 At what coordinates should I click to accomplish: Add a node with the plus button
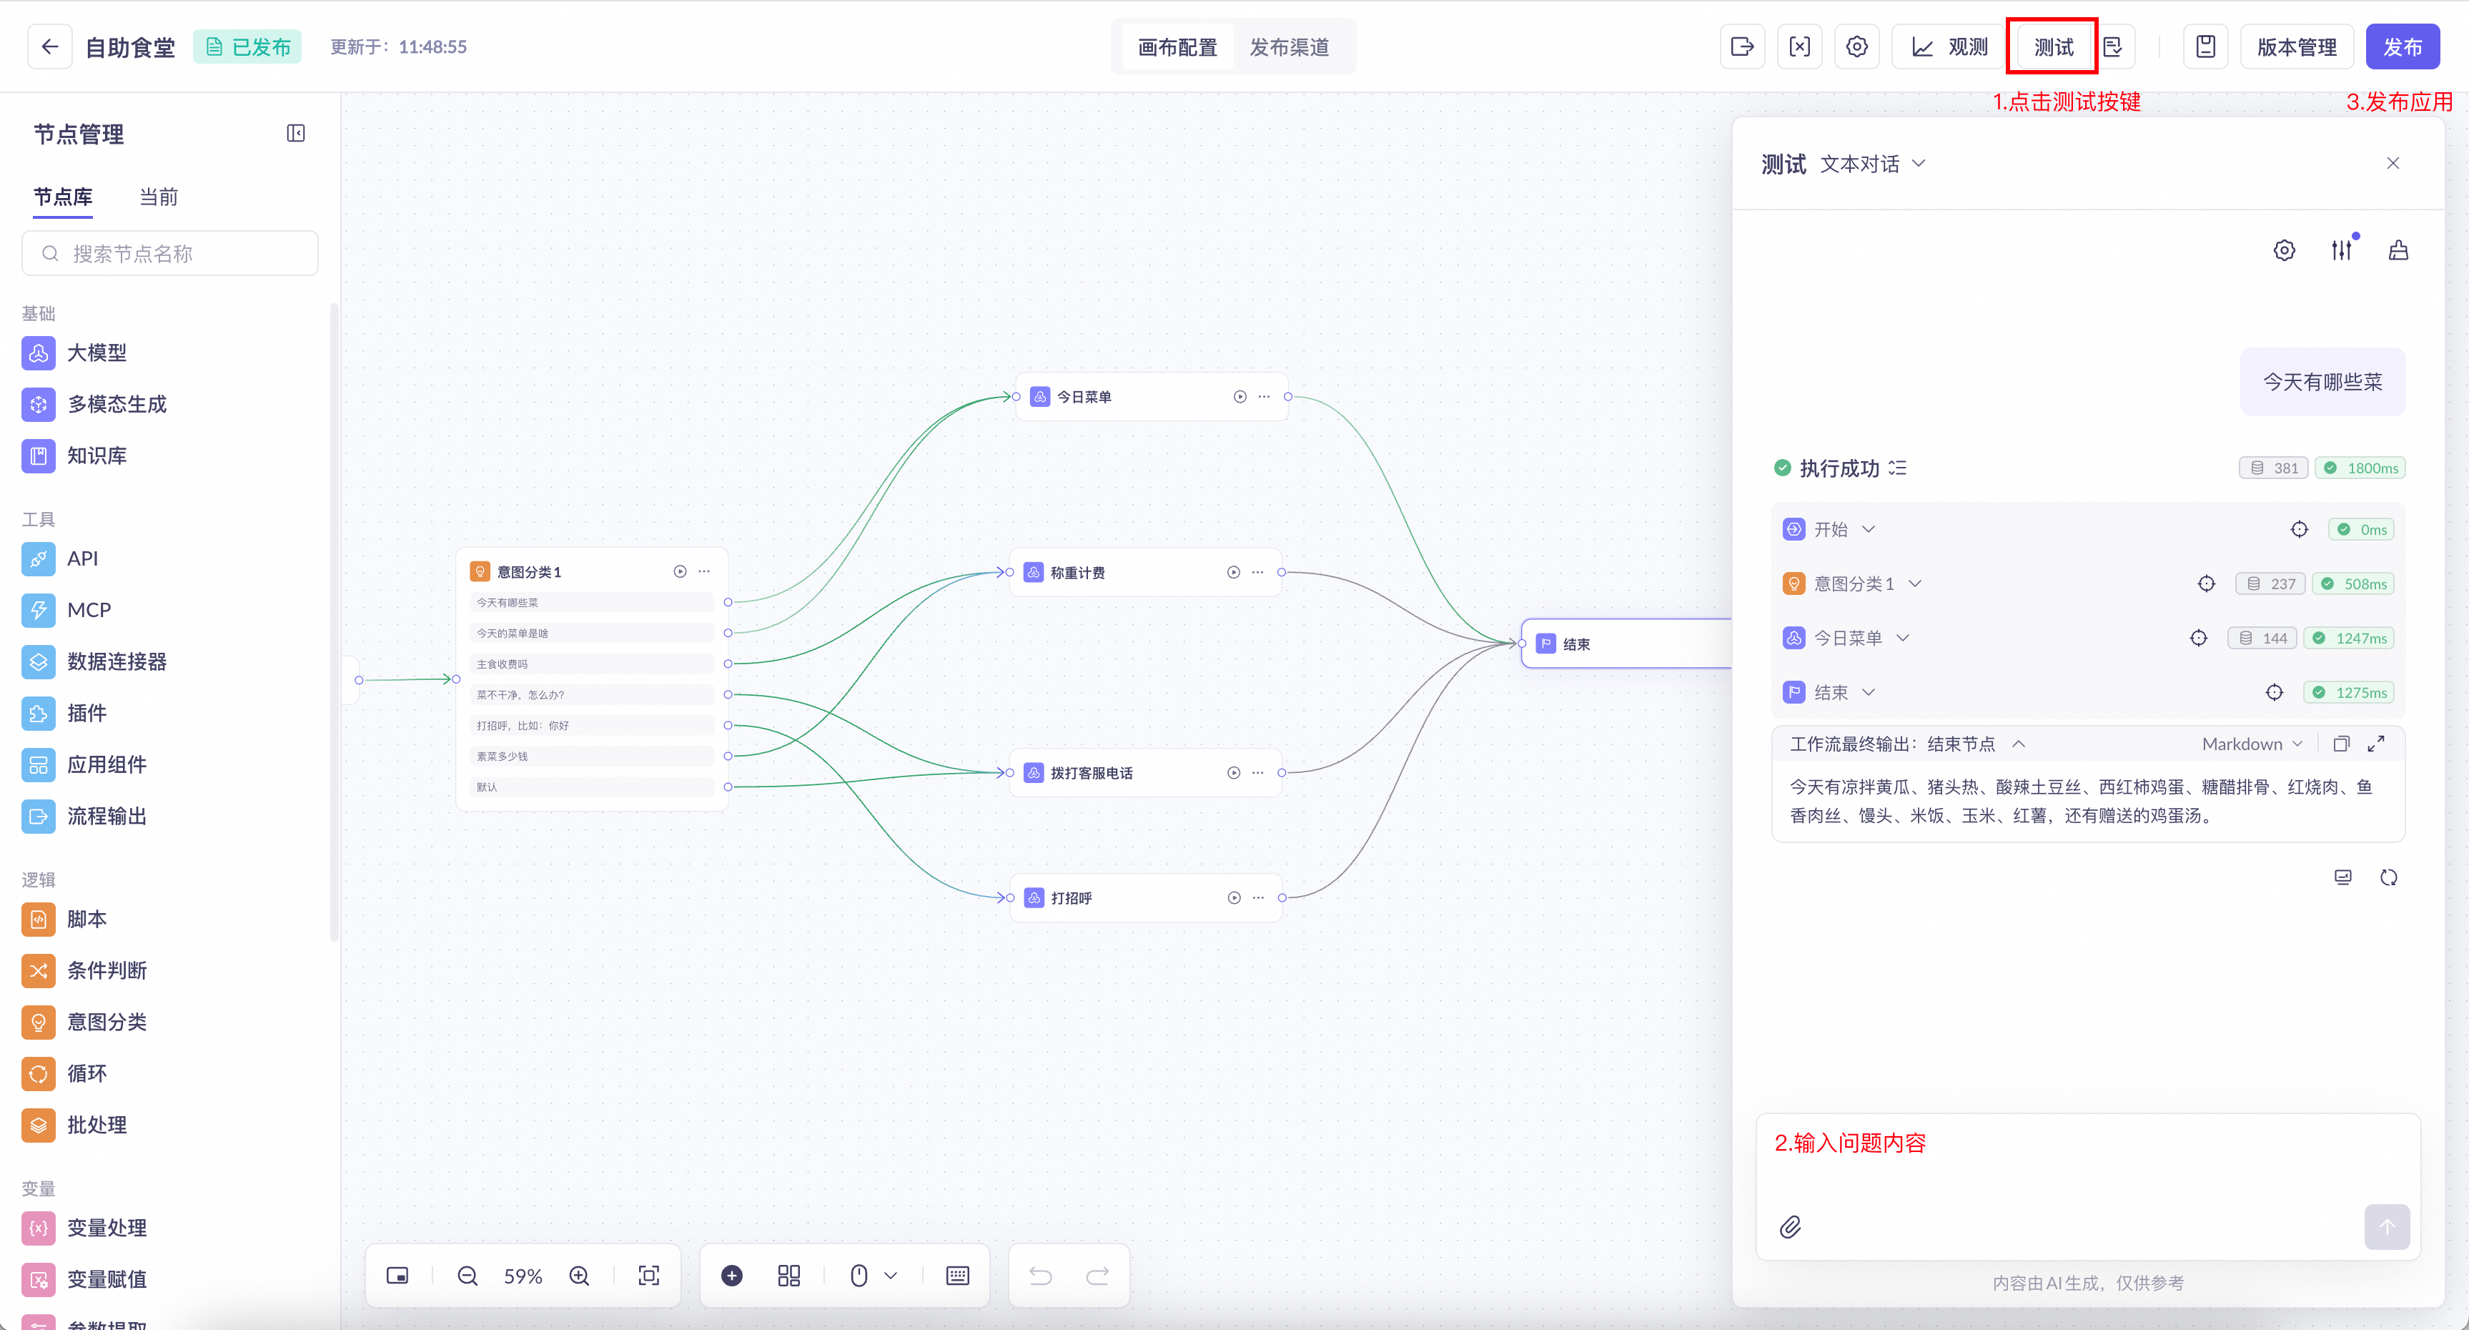[731, 1276]
